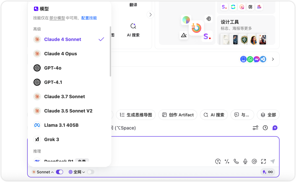The image size is (296, 182).
Task: Click the triangle logo icon
Action: [x=184, y=35]
